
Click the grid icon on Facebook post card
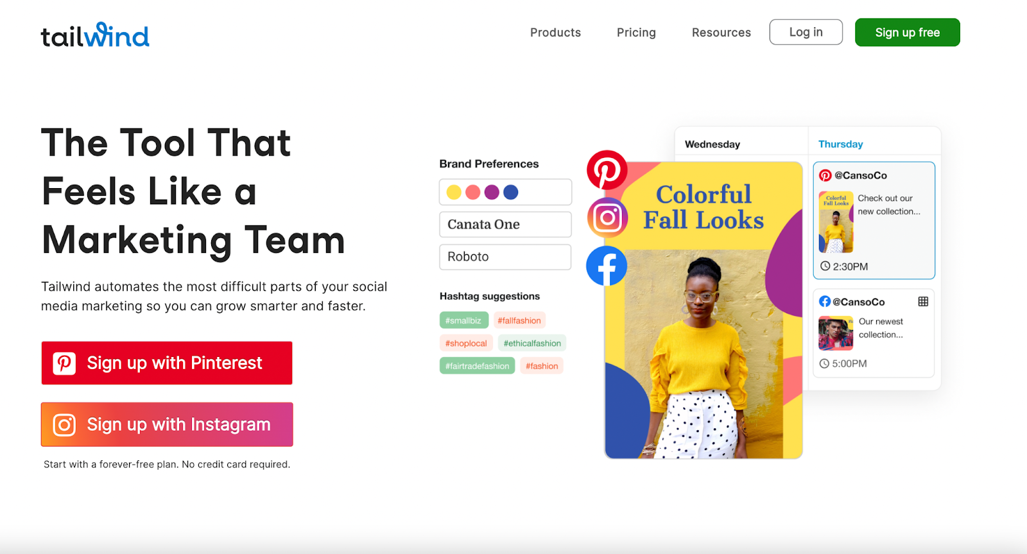(x=923, y=302)
